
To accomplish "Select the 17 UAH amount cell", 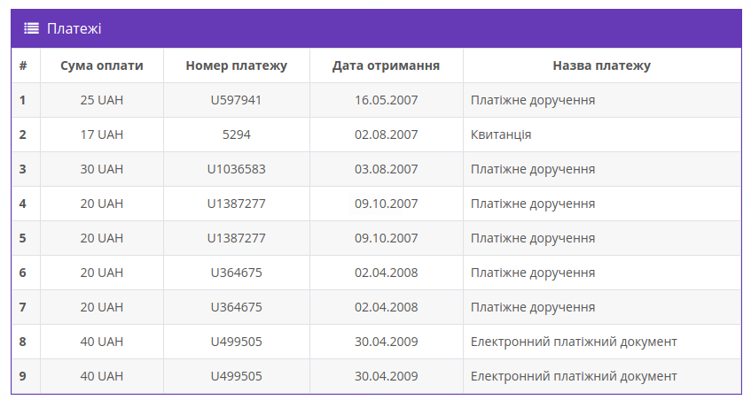I will click(x=101, y=135).
